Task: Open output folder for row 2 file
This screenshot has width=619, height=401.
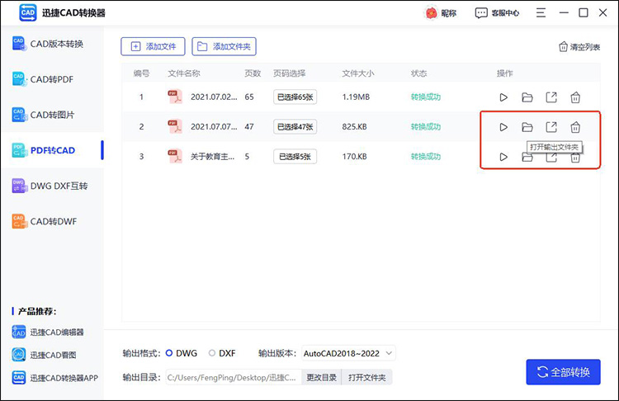Action: [x=527, y=127]
